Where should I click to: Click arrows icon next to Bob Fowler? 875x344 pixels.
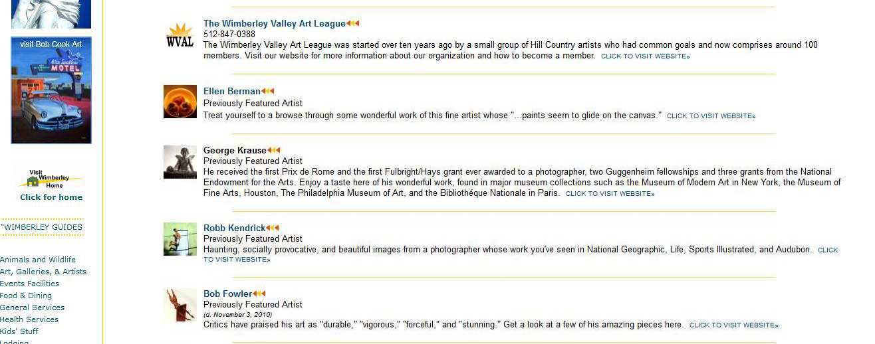tap(259, 294)
